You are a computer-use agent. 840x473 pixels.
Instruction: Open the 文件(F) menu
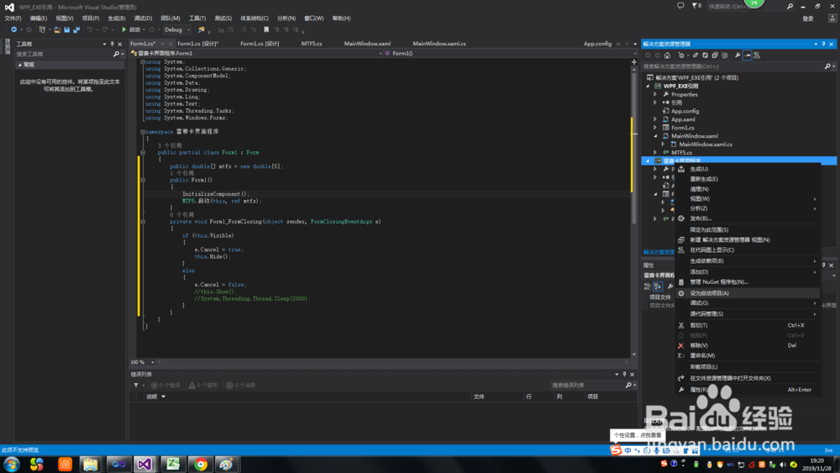[x=13, y=18]
